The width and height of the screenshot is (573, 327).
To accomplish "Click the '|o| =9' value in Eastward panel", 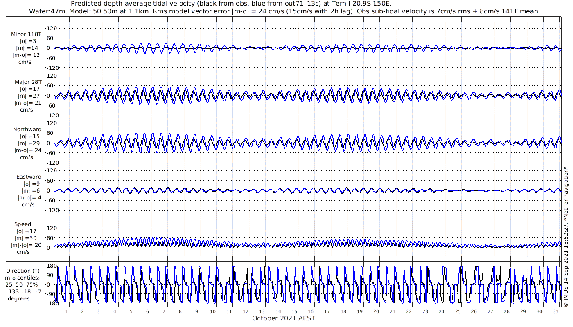I will [x=31, y=184].
